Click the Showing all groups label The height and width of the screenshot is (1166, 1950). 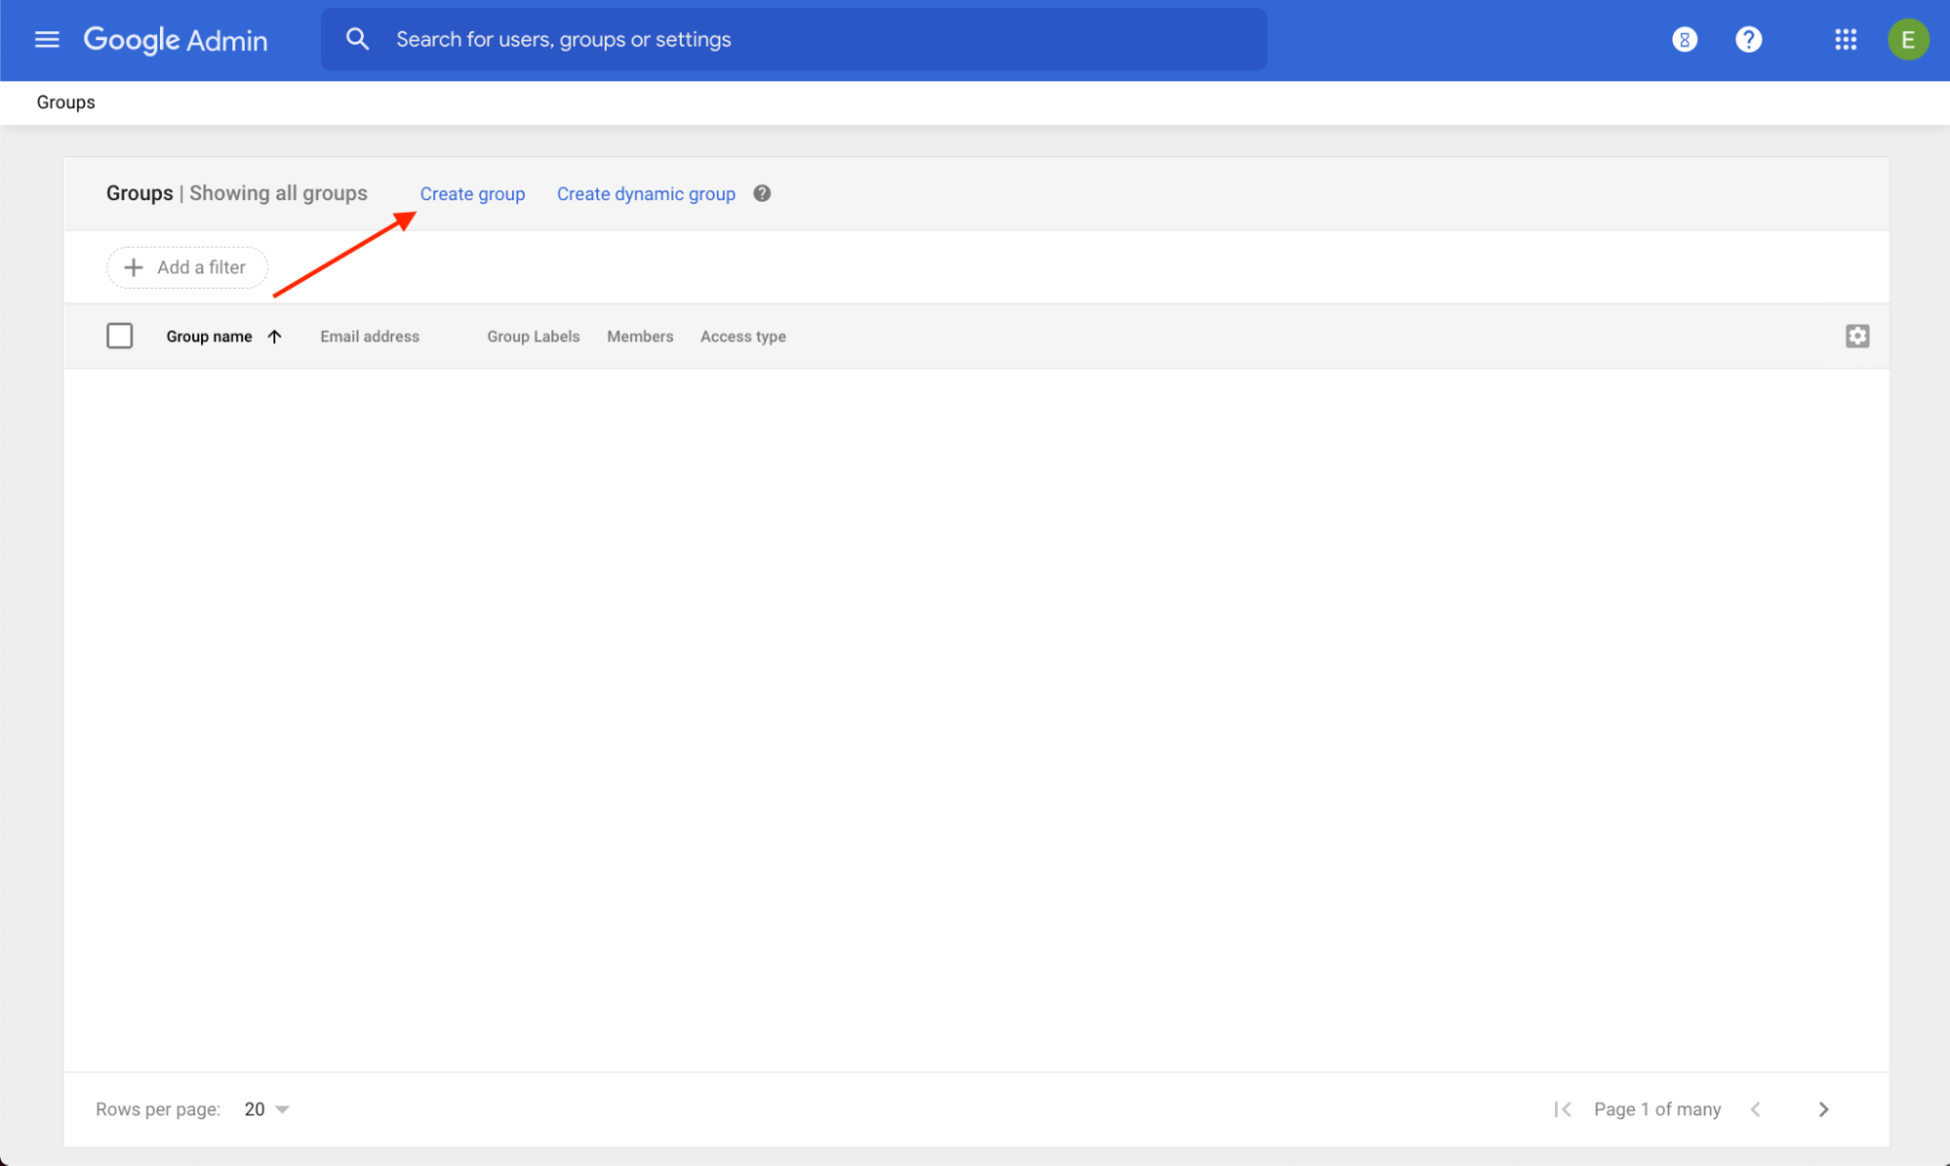tap(279, 193)
